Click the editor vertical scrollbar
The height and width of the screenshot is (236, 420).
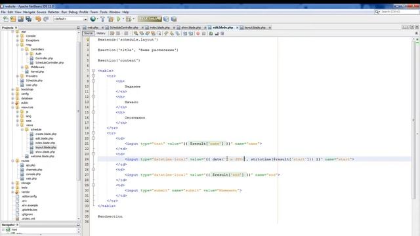(x=413, y=121)
